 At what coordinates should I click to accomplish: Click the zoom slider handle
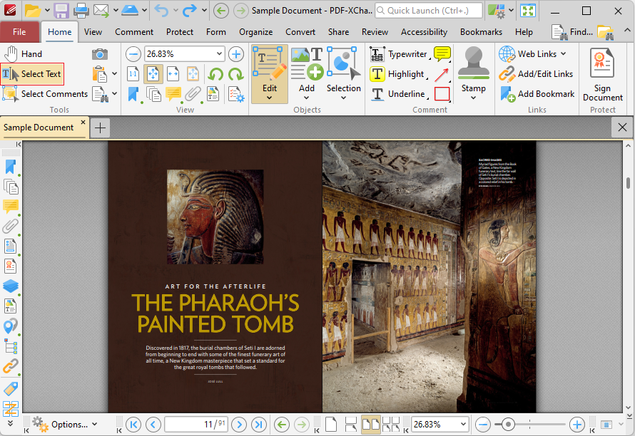508,425
